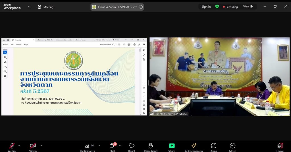
Task: Open the Convert menu
Action: click(19, 44)
